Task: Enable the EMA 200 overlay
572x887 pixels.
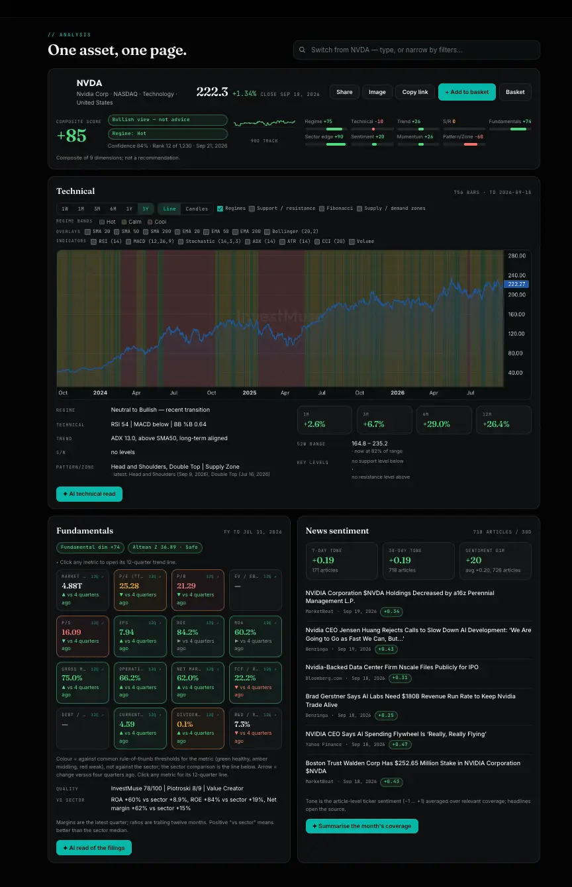Action: point(235,232)
